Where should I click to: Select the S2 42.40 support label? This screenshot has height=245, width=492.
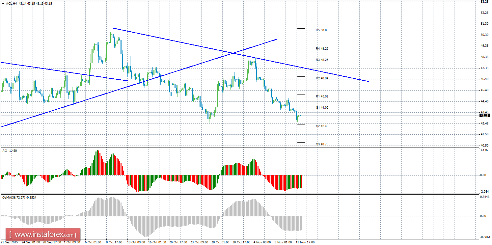(x=322, y=126)
